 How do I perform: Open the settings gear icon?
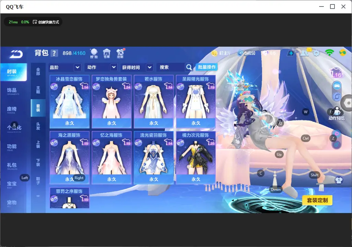[316, 53]
